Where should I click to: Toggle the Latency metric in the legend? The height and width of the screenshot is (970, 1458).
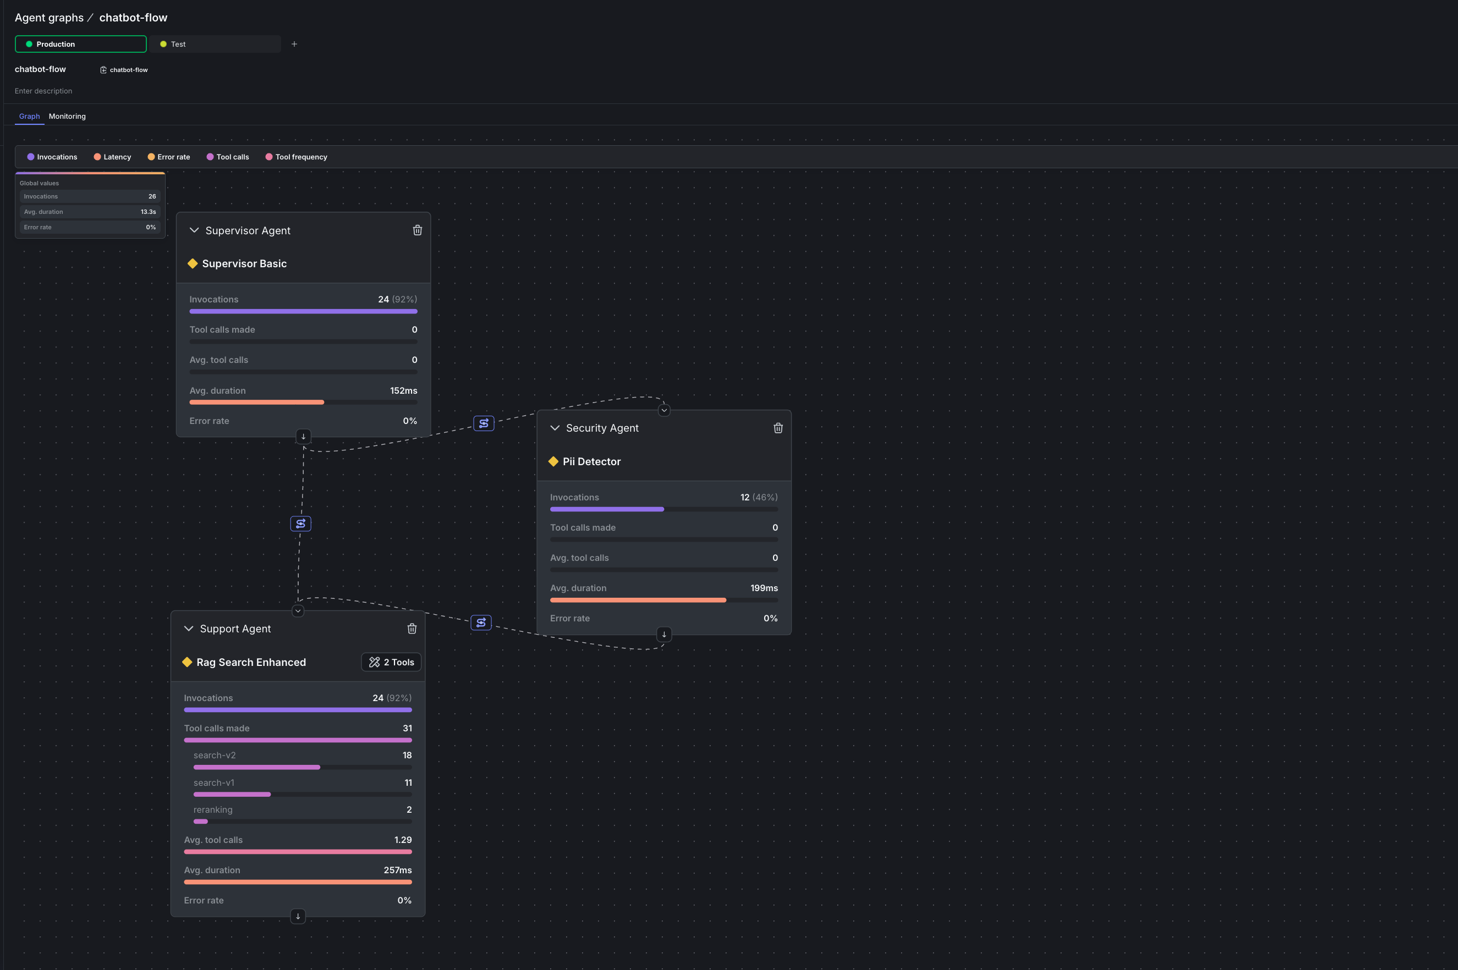click(x=112, y=157)
